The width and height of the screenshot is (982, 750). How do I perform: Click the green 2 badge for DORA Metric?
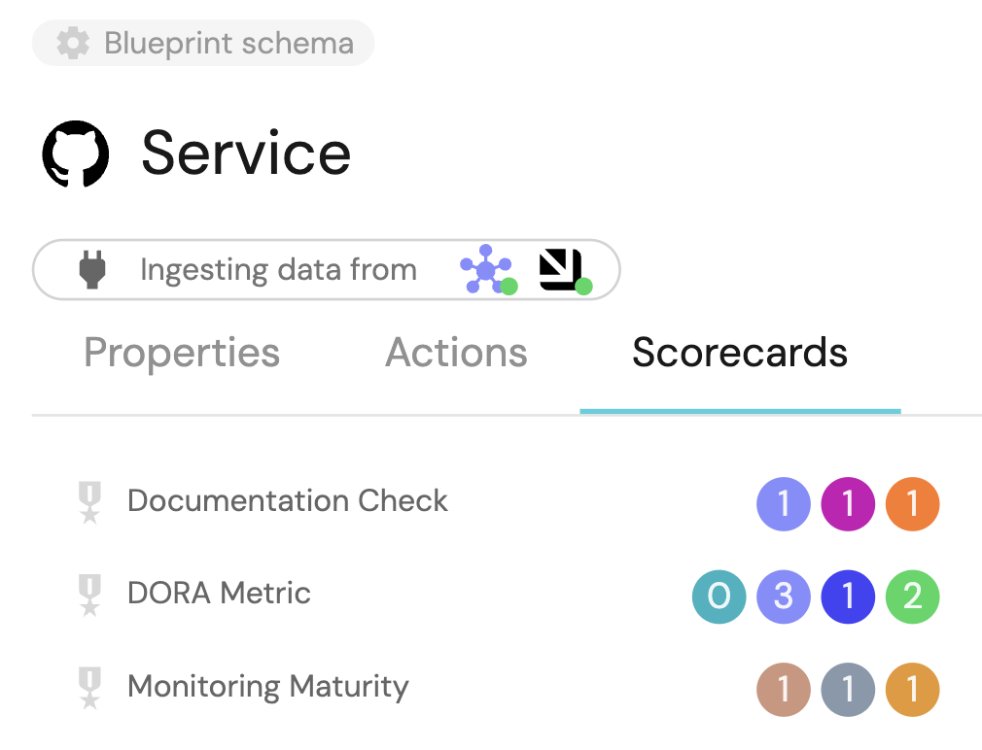click(x=912, y=596)
